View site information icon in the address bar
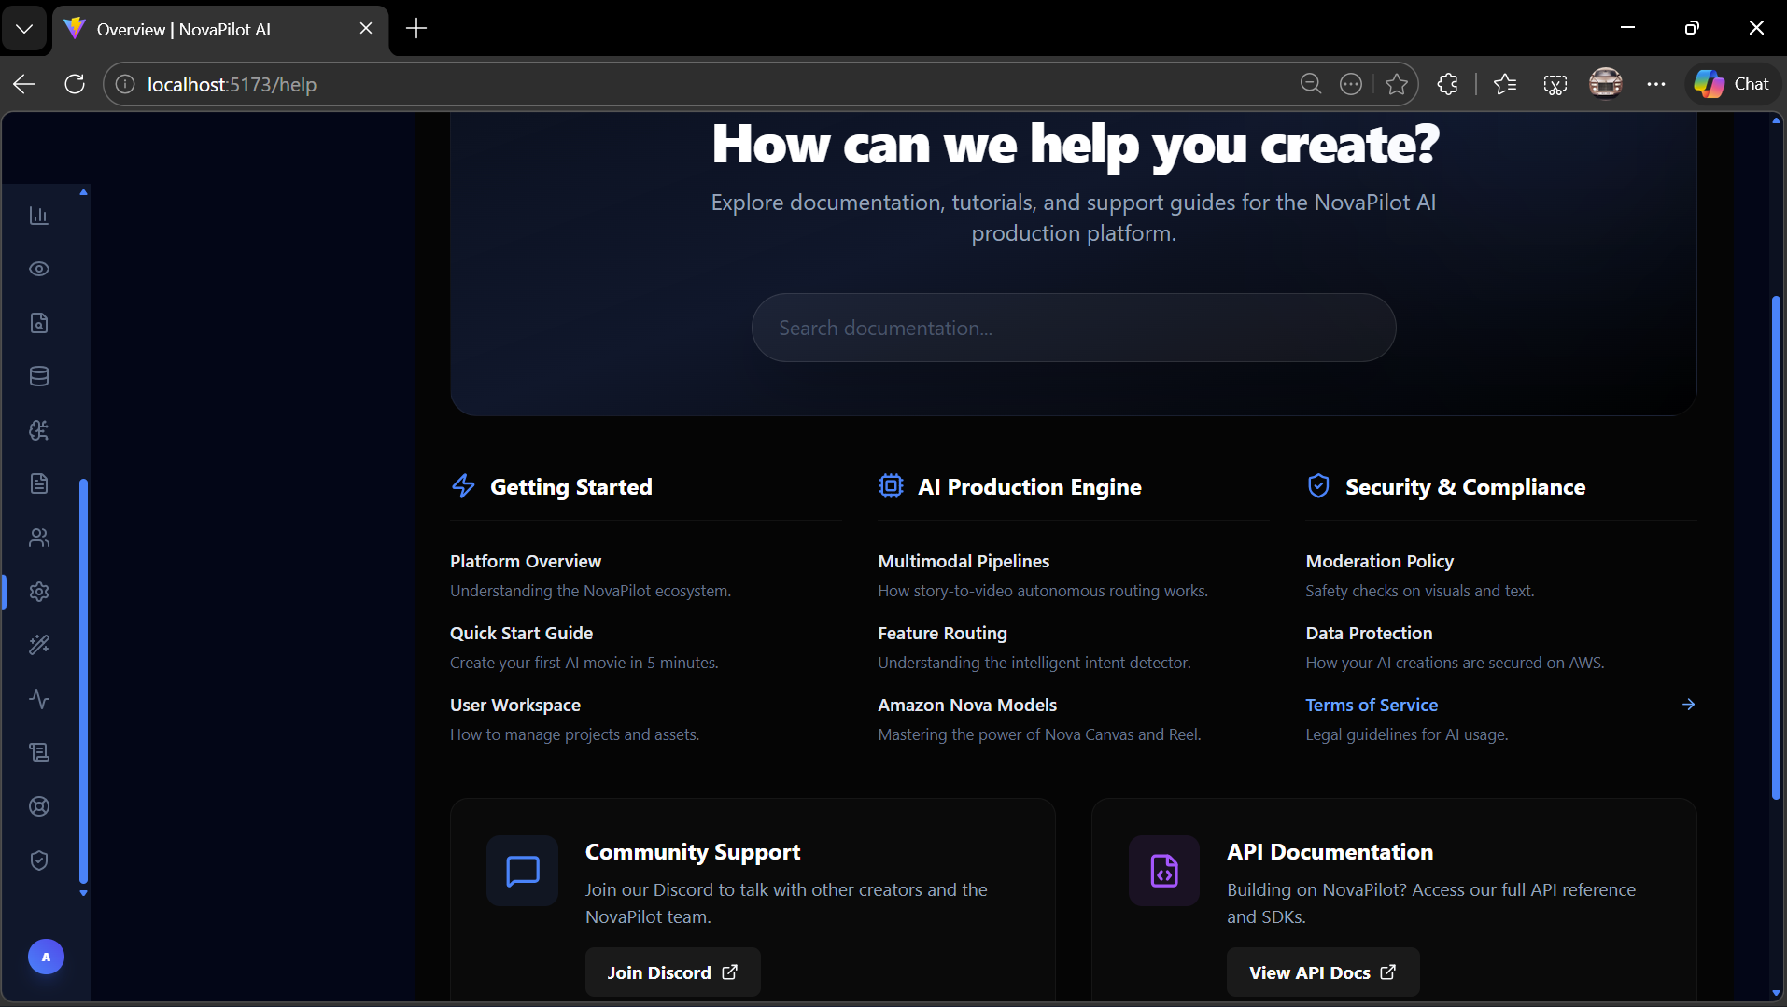This screenshot has width=1787, height=1007. point(125,84)
